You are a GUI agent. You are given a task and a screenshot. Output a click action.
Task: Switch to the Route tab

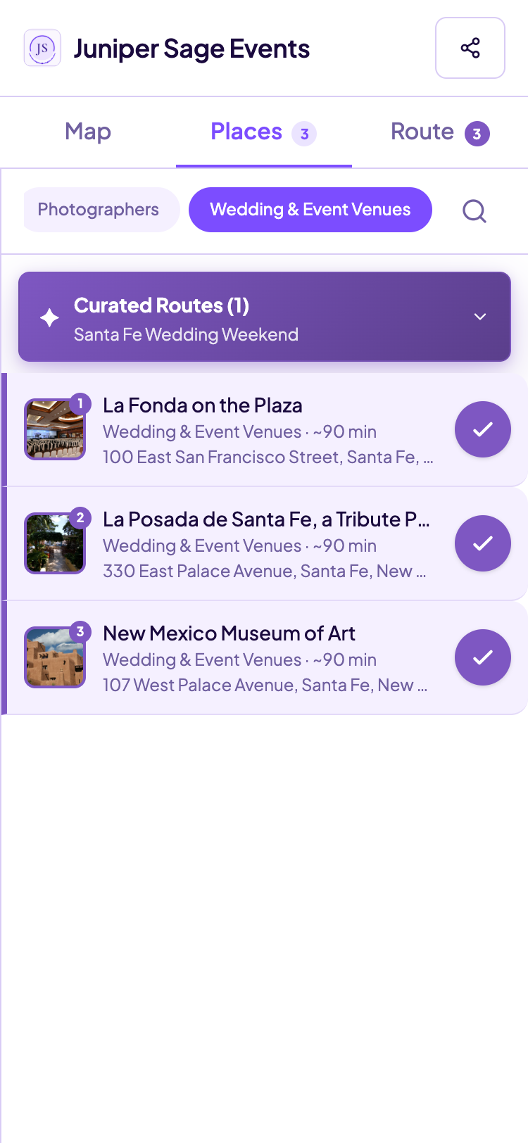point(440,132)
